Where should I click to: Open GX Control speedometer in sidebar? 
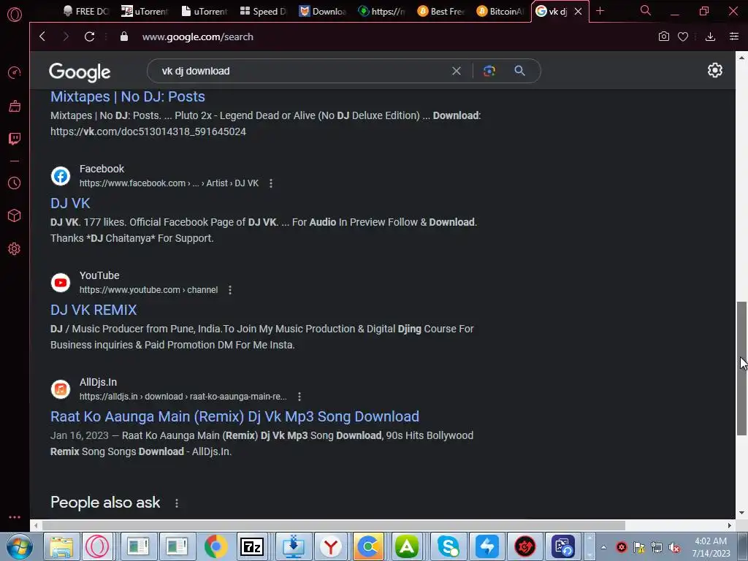click(15, 72)
